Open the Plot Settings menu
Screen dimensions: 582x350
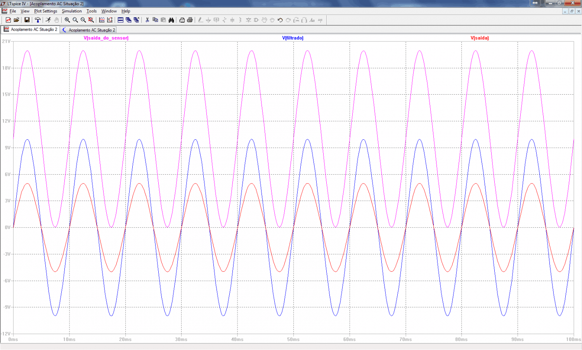click(x=45, y=11)
